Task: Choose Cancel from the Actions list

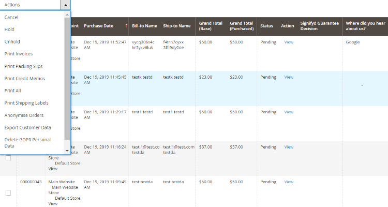Action: (x=12, y=17)
